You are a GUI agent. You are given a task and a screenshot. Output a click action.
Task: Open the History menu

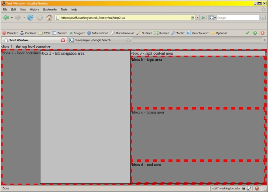(34, 9)
